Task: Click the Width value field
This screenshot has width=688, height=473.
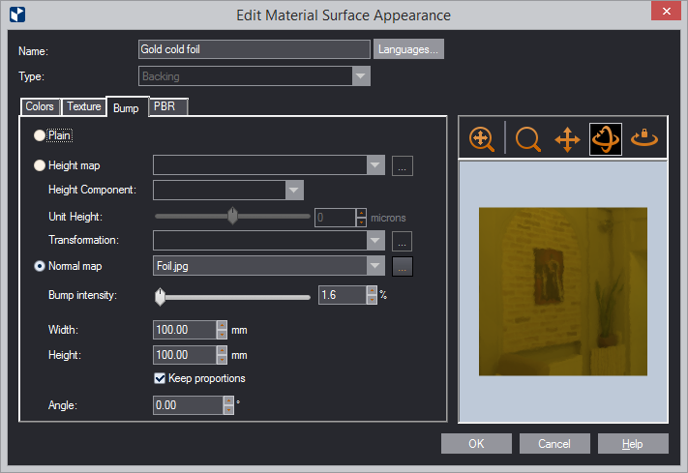Action: coord(185,330)
